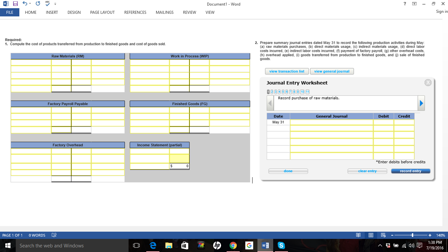
Task: Click the zoom out minus button
Action: point(392,235)
